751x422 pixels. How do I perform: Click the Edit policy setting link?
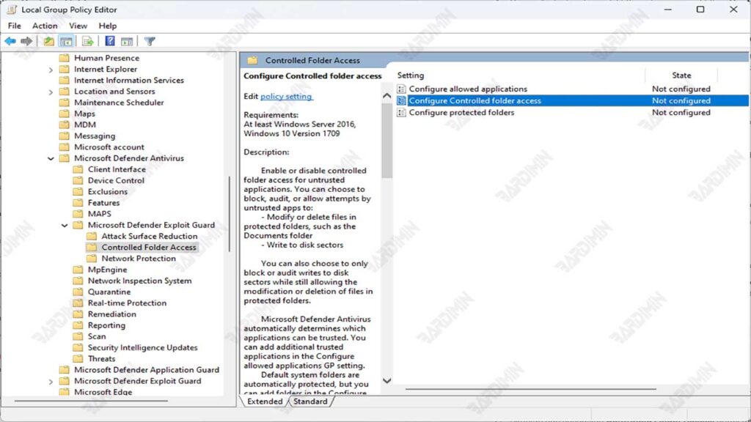pos(286,96)
